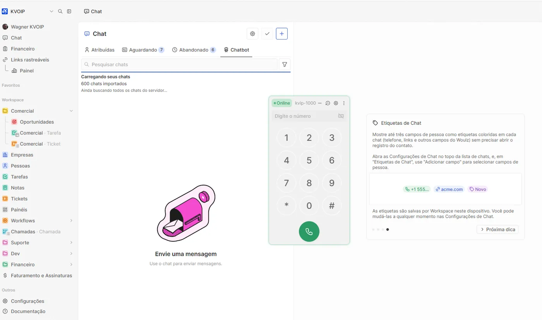Minimize the dialer with the dash icon
This screenshot has width=542, height=320.
pos(320,103)
